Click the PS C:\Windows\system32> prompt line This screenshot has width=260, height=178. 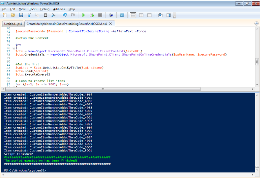(x=25, y=170)
